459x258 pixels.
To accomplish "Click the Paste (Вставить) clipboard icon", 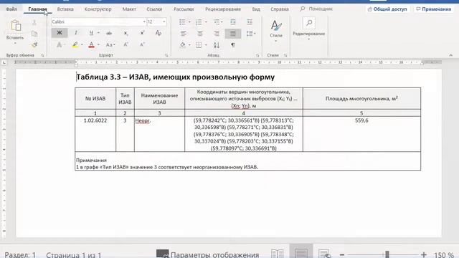I will point(15,26).
